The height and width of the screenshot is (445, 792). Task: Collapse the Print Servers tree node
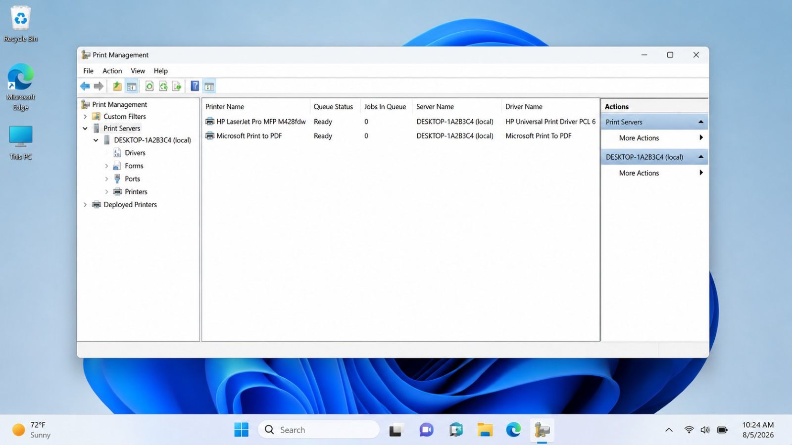[85, 129]
